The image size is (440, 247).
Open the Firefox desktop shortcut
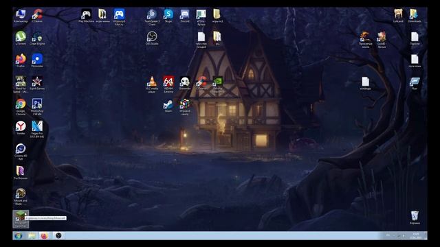pyautogui.click(x=21, y=60)
